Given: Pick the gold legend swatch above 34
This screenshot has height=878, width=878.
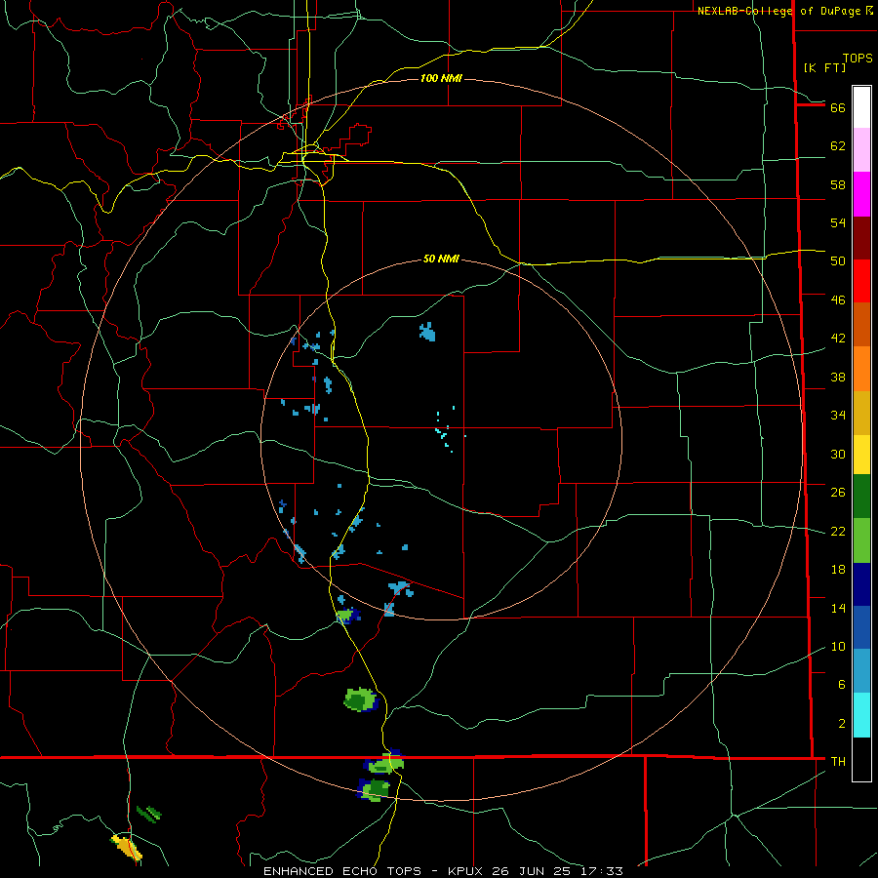Looking at the screenshot, I should [x=861, y=413].
